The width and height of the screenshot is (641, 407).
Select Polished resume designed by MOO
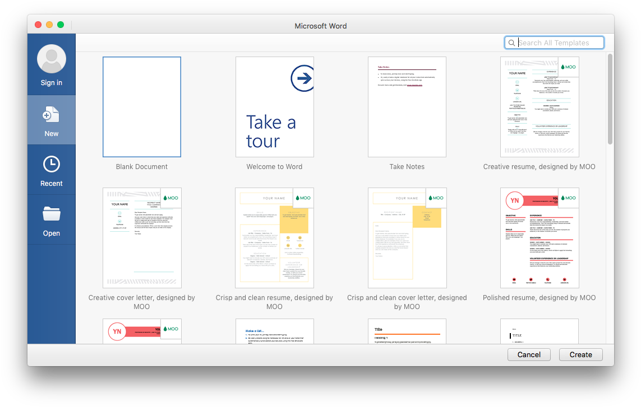coord(539,238)
